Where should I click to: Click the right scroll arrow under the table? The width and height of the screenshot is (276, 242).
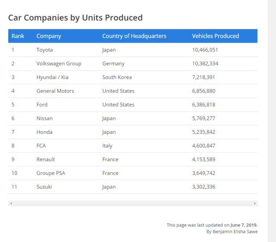click(255, 203)
